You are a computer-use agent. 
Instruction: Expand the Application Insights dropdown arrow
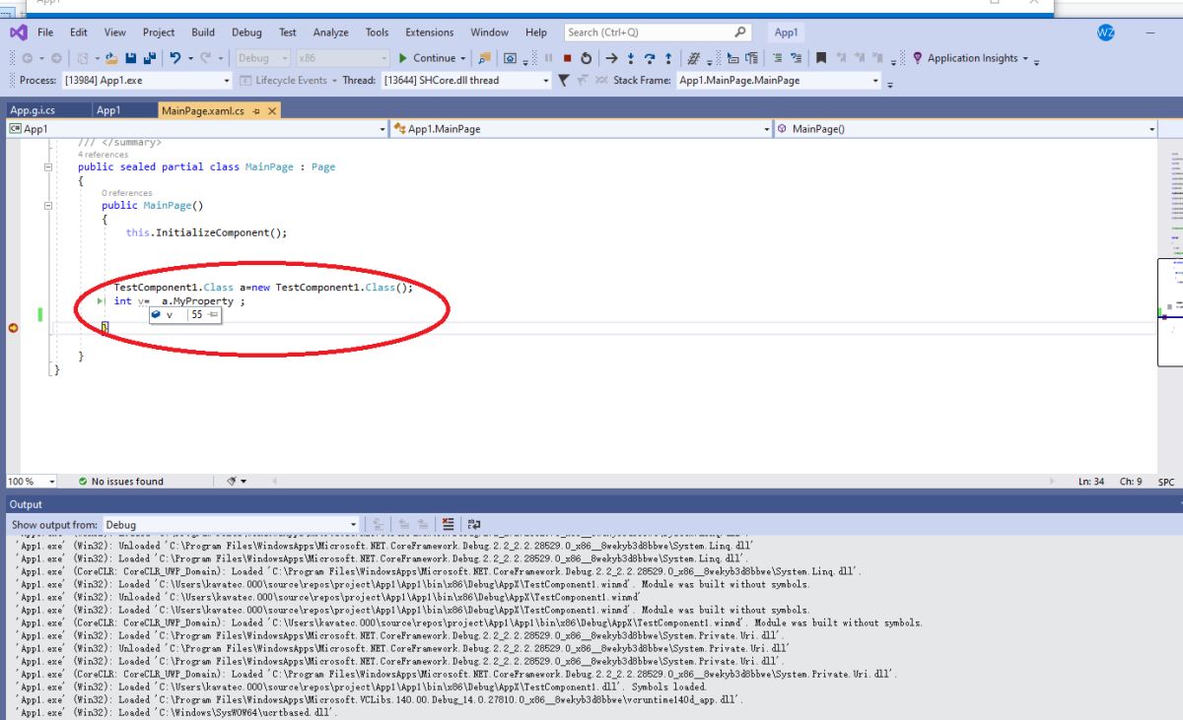click(1025, 58)
